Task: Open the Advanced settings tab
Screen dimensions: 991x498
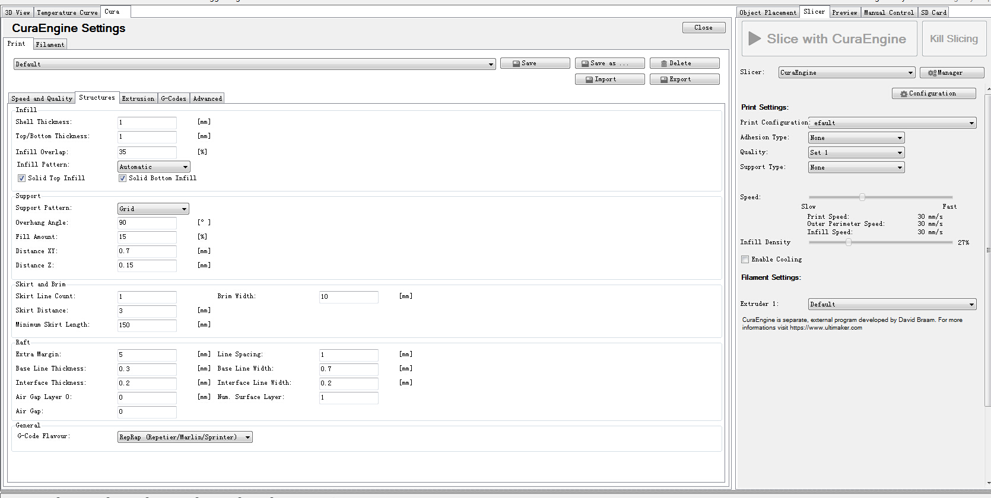Action: coord(208,98)
